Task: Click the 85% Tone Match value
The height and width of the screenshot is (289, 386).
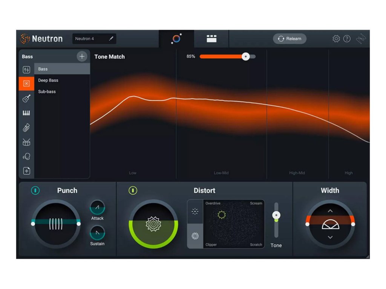Action: pos(190,56)
